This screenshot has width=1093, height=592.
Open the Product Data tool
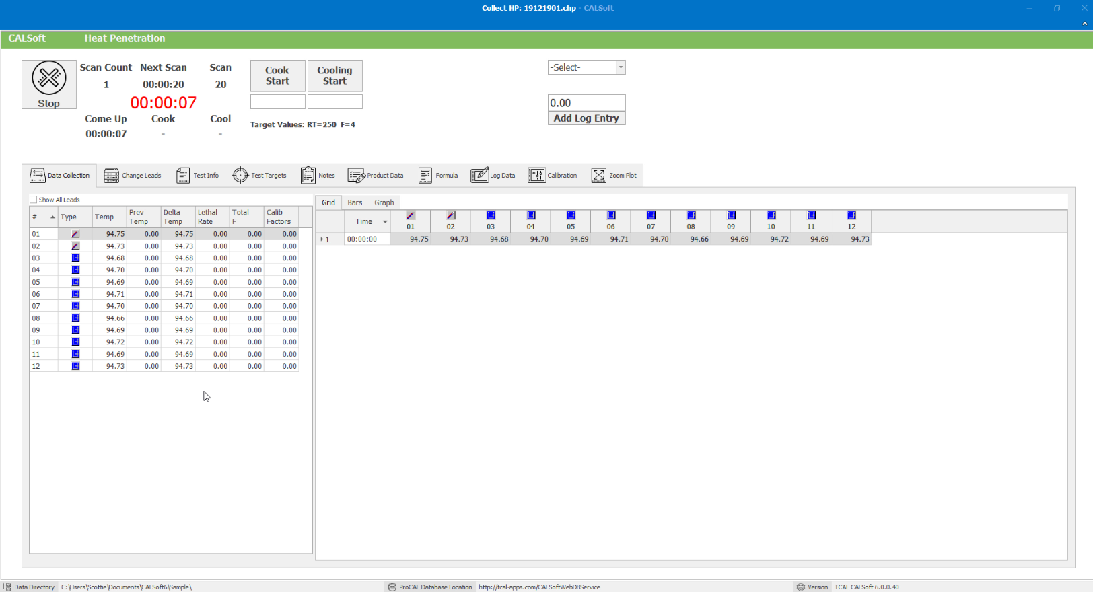point(376,176)
